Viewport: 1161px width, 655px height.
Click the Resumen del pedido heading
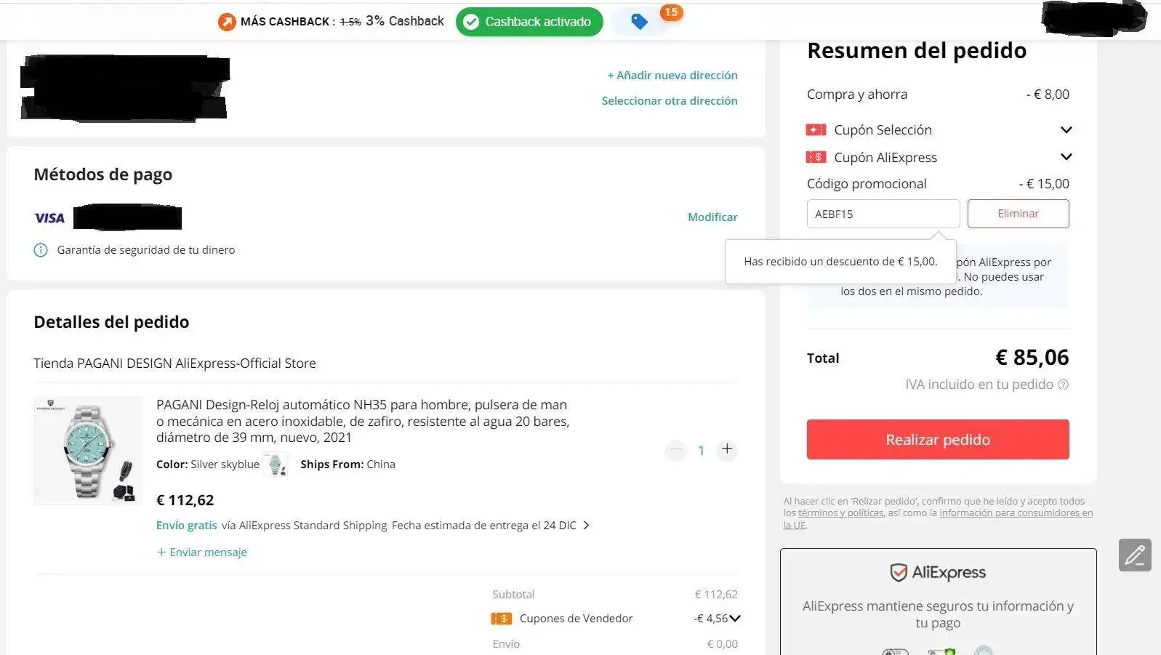pyautogui.click(x=917, y=51)
